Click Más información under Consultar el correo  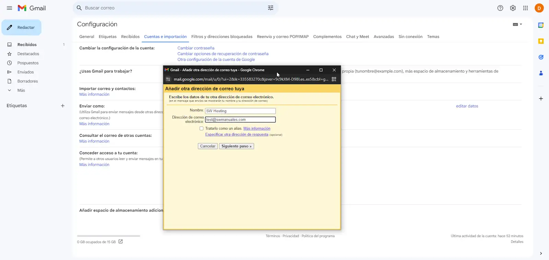pyautogui.click(x=94, y=141)
